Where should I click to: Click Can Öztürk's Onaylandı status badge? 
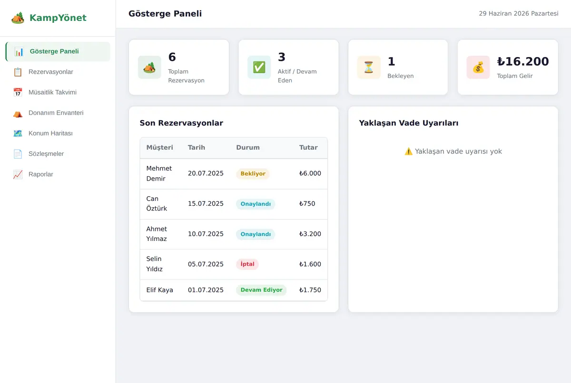coord(256,204)
